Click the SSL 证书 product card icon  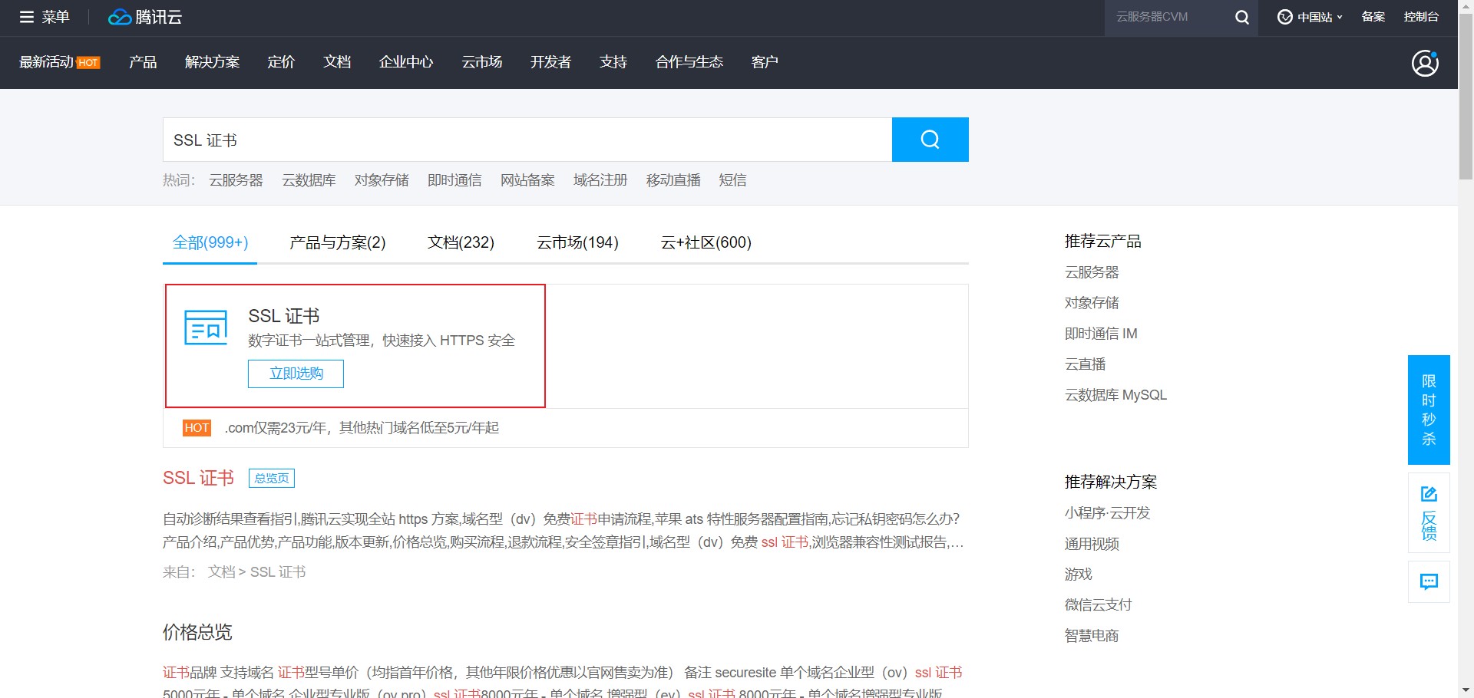[x=206, y=328]
